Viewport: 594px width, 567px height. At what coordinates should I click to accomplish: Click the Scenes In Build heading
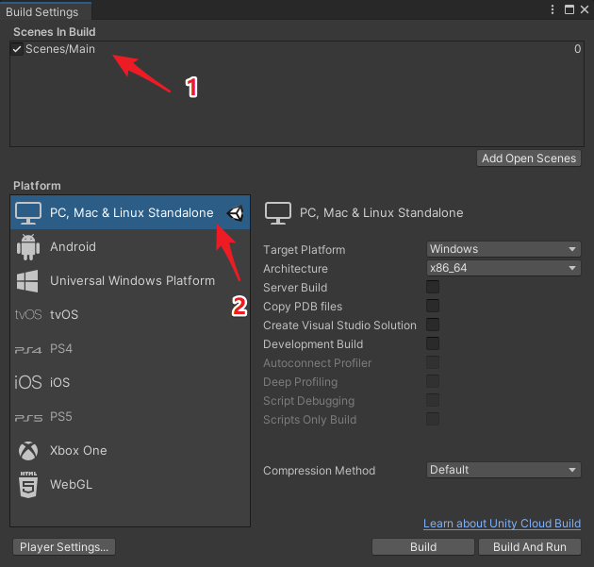pos(54,32)
